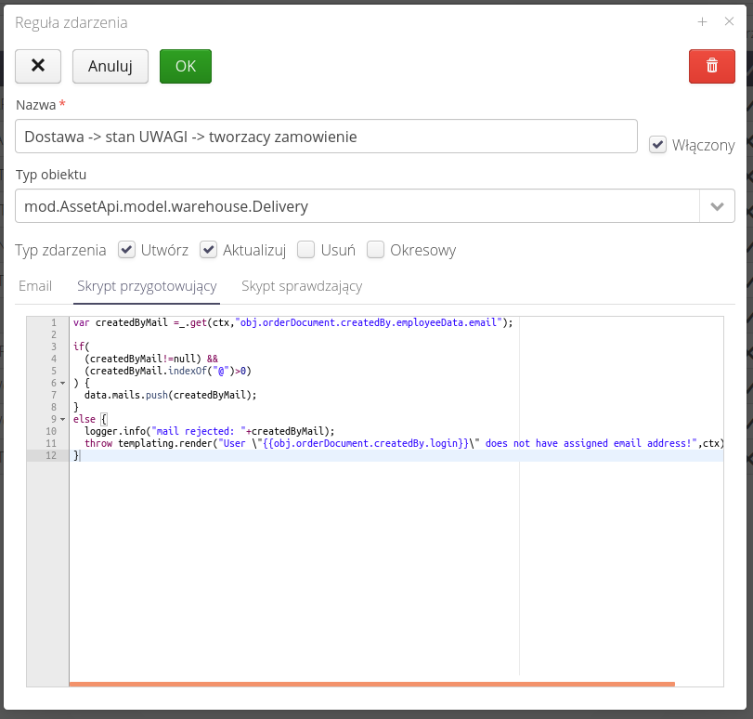Delete rule with red trash icon
The width and height of the screenshot is (753, 719).
[x=711, y=66]
